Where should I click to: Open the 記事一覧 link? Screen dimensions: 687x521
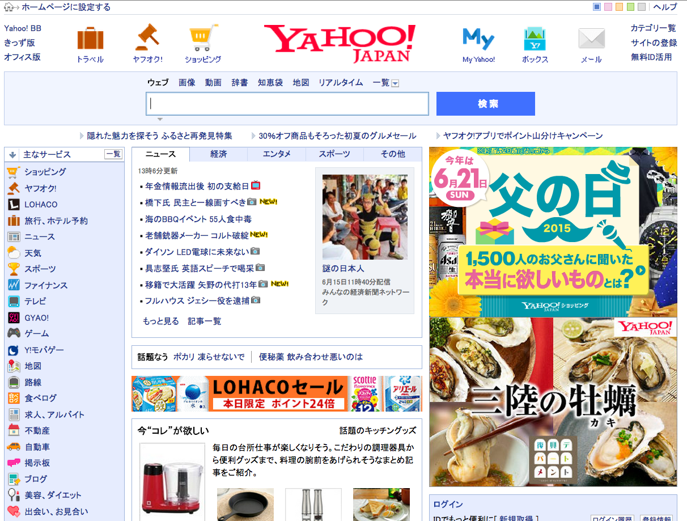pyautogui.click(x=205, y=321)
